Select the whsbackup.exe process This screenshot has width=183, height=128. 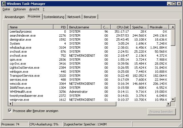click(89, 48)
